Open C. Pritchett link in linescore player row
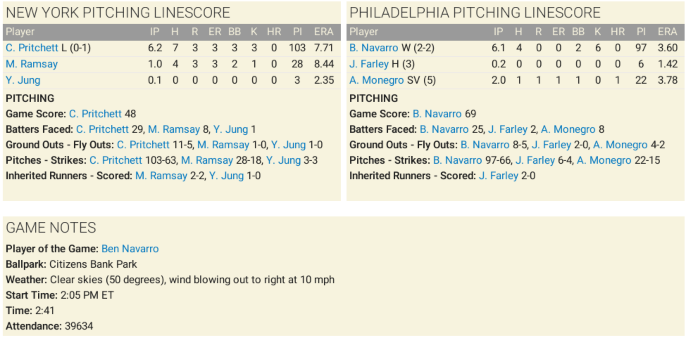686x338 pixels. (32, 48)
